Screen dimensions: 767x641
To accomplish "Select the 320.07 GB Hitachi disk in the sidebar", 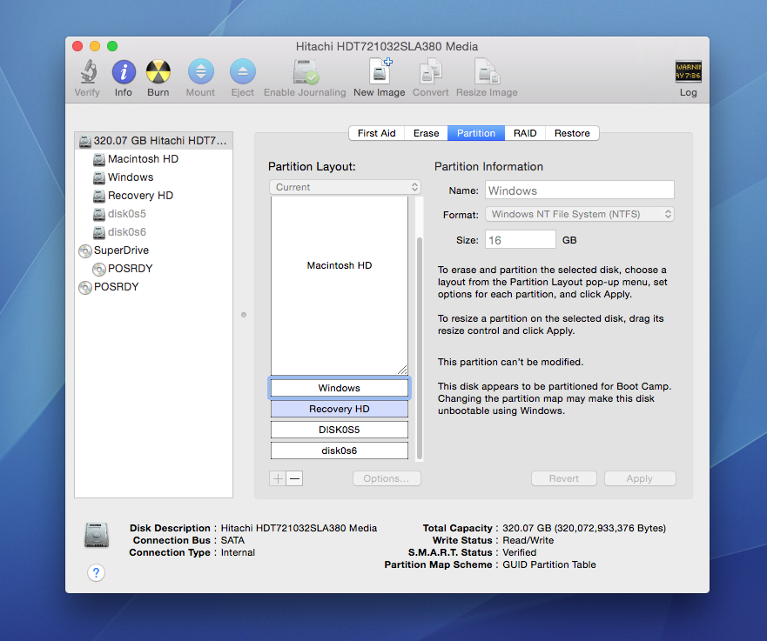I will [153, 141].
